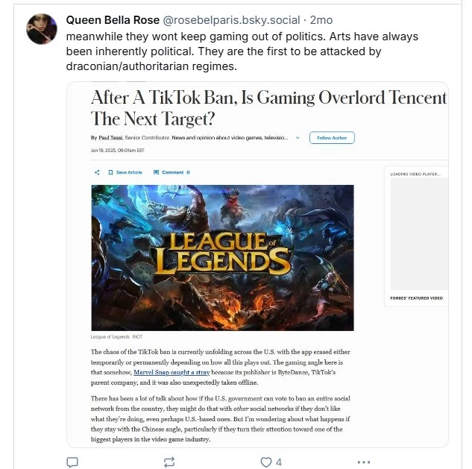Expand the author bio chevron
Viewport: 472px width, 469px height.
pos(298,138)
